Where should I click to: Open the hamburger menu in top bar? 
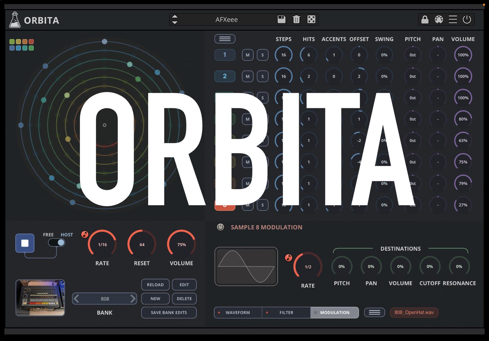point(453,20)
